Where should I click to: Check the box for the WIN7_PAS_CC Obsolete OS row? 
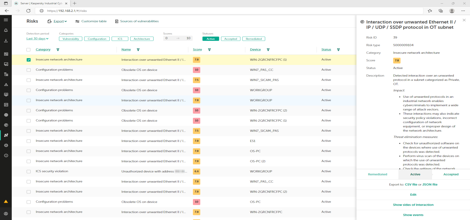point(29,70)
